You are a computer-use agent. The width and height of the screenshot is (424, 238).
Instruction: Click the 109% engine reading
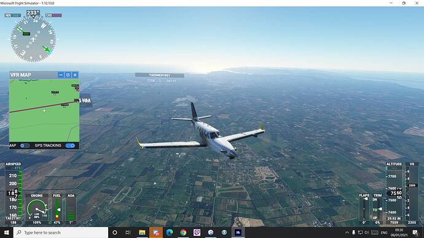[37, 223]
